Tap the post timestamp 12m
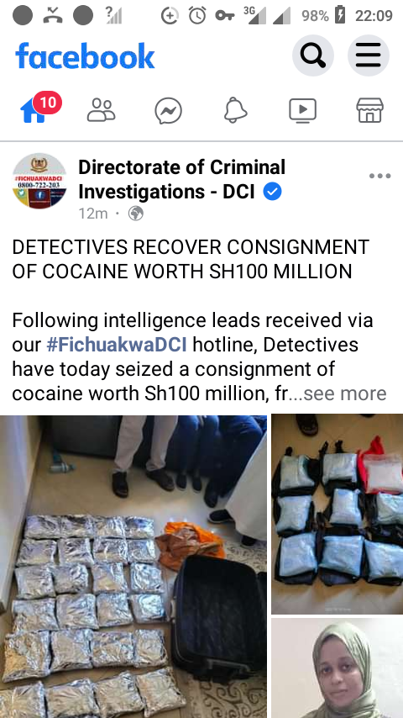The height and width of the screenshot is (718, 403). click(93, 214)
